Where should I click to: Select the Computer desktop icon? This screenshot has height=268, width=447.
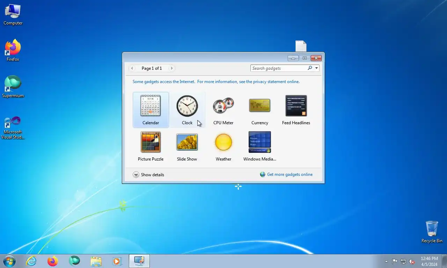pyautogui.click(x=13, y=15)
